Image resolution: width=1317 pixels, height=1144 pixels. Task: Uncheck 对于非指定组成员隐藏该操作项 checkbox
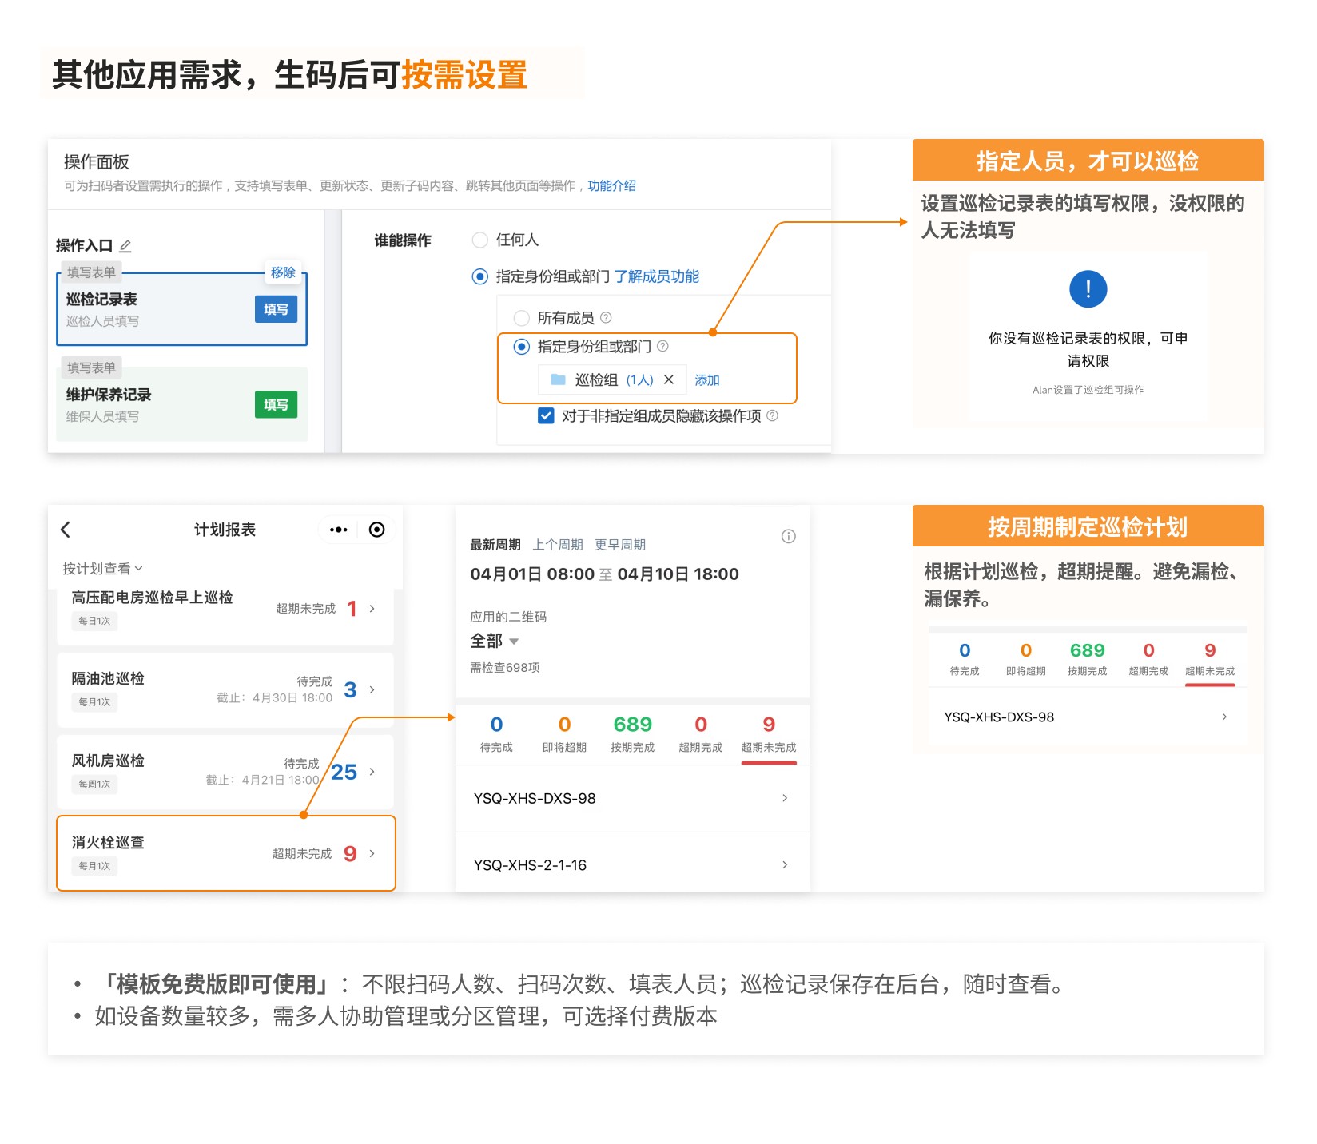[x=546, y=415]
